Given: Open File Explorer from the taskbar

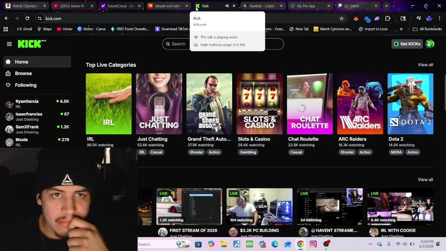Looking at the screenshot, I should tap(223, 244).
